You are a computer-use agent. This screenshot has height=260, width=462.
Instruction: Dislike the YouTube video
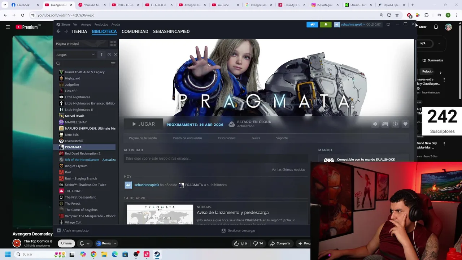click(x=258, y=243)
